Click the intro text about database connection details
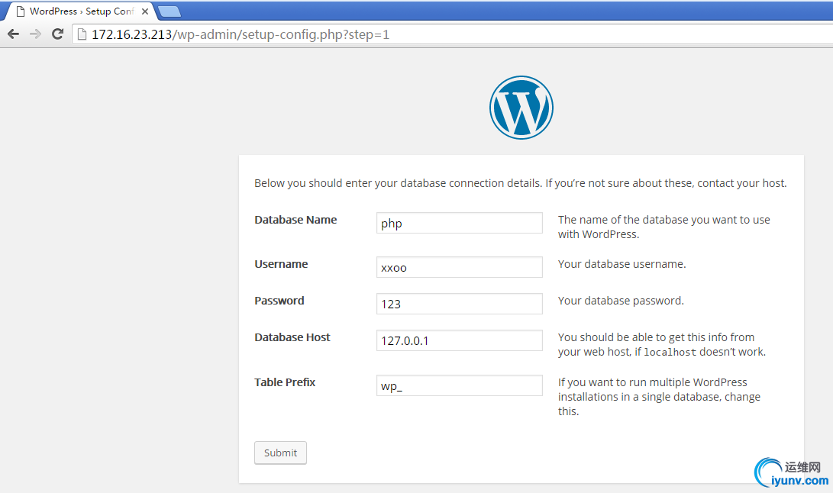 [x=521, y=183]
